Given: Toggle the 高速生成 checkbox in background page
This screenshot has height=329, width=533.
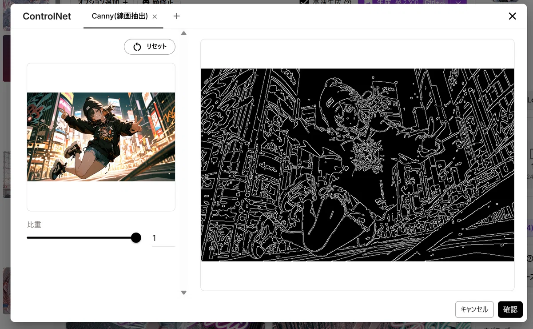Looking at the screenshot, I should point(304,2).
